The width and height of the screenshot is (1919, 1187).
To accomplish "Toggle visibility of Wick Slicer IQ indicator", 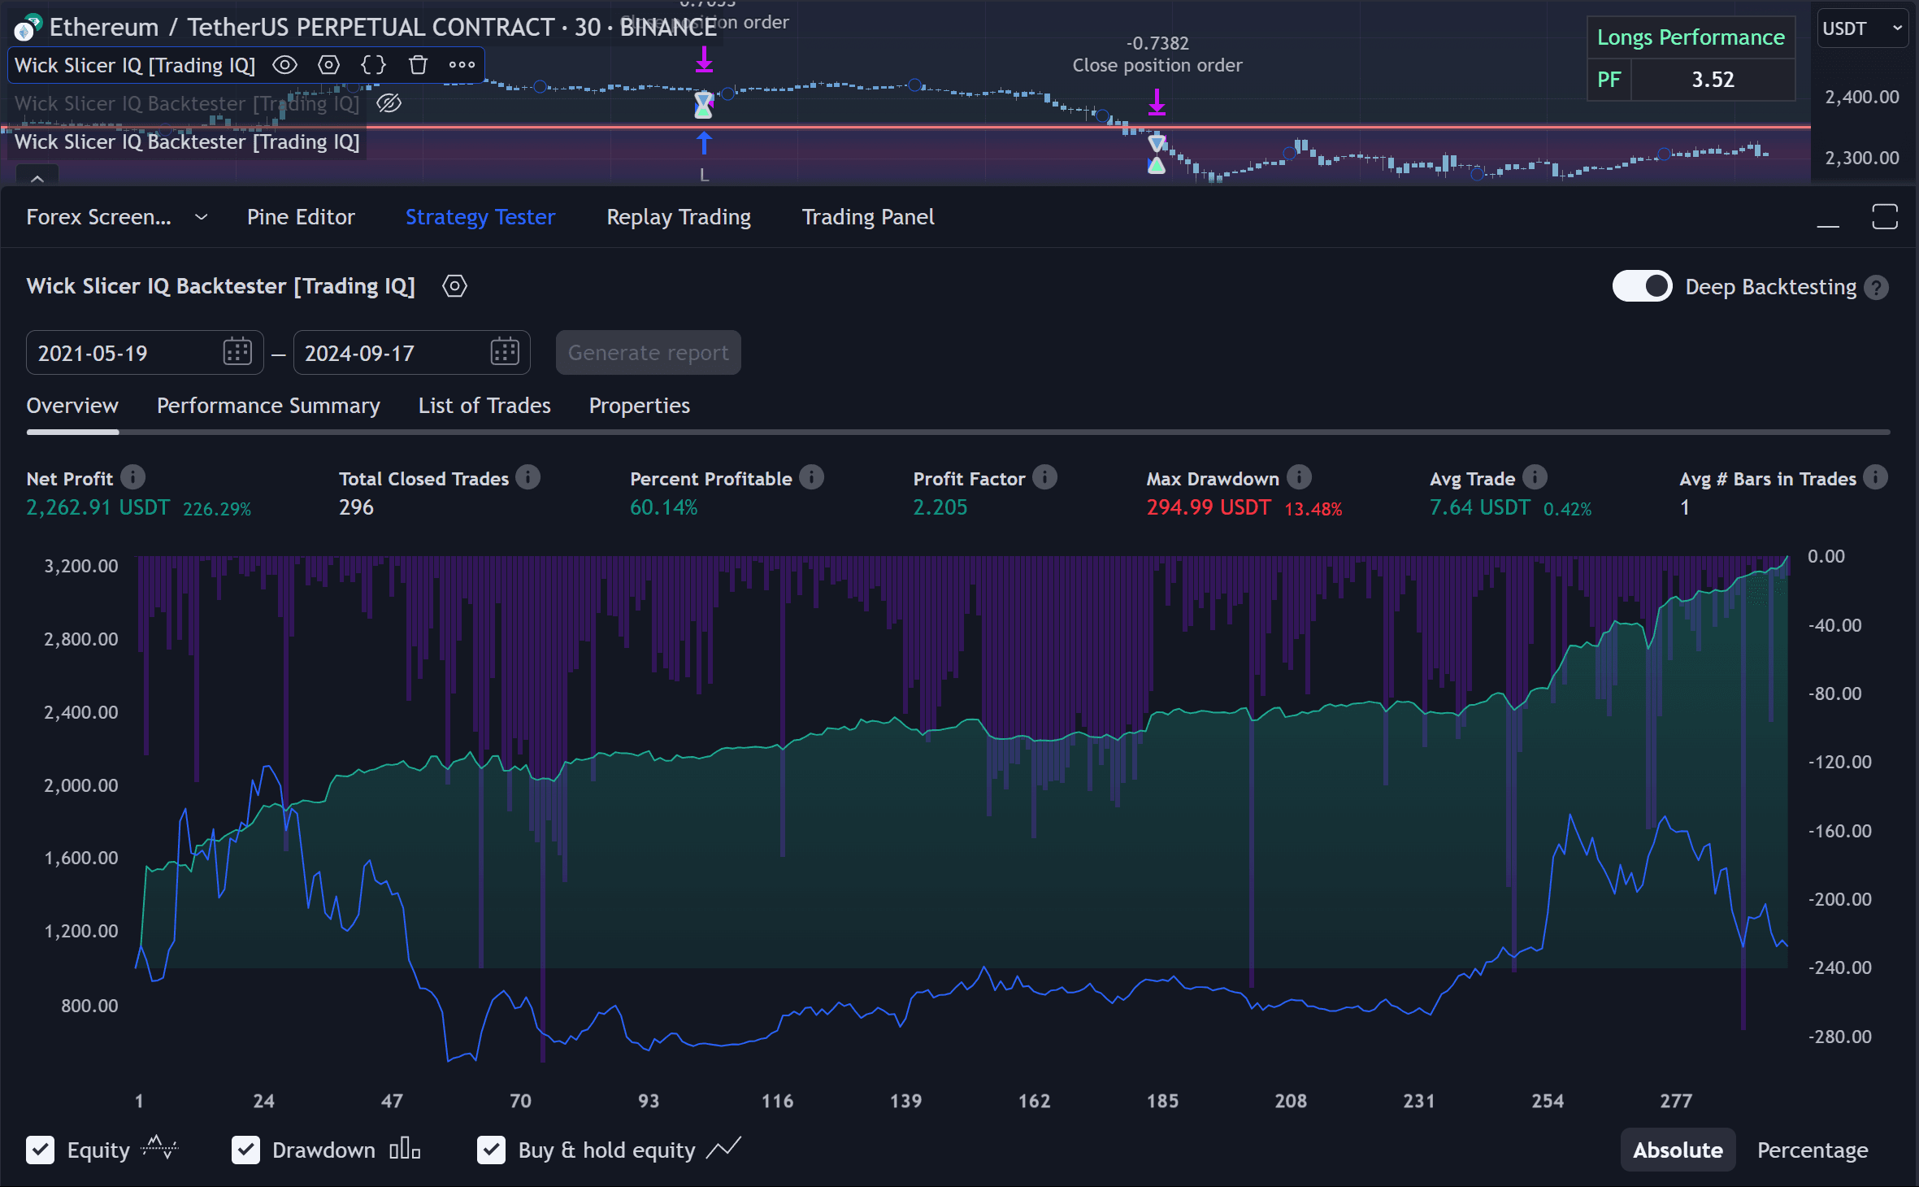I will 284,65.
